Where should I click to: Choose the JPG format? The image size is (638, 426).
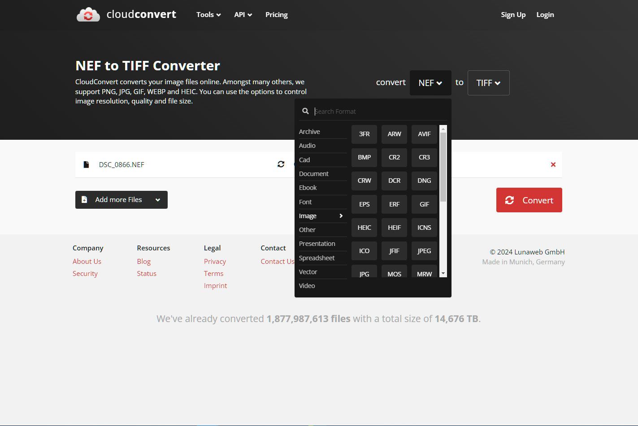pyautogui.click(x=364, y=271)
